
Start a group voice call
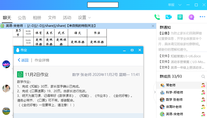[157, 17]
